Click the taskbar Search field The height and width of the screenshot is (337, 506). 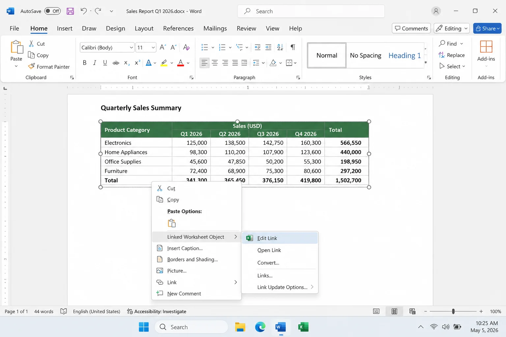click(x=191, y=327)
